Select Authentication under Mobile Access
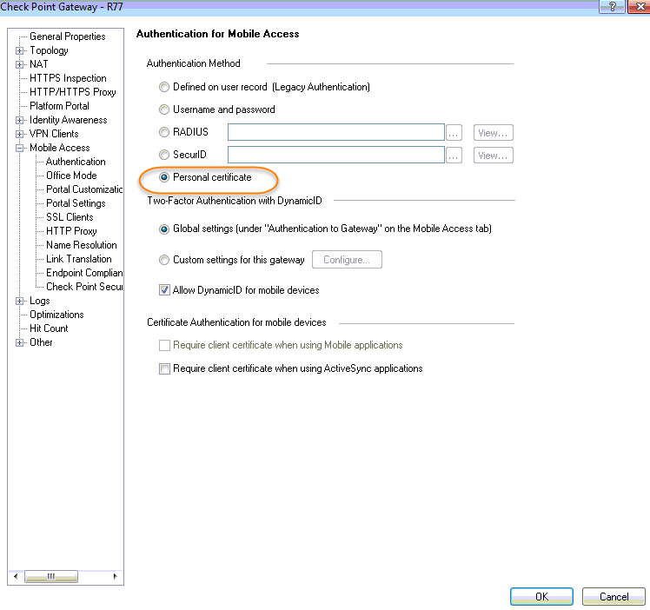Viewport: 650px width, 610px height. (76, 162)
